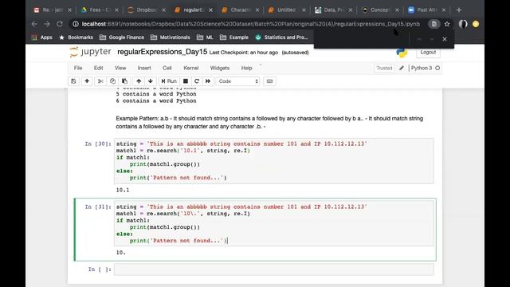Image resolution: width=510 pixels, height=287 pixels.
Task: Click the empty code cell input
Action: pos(274,269)
